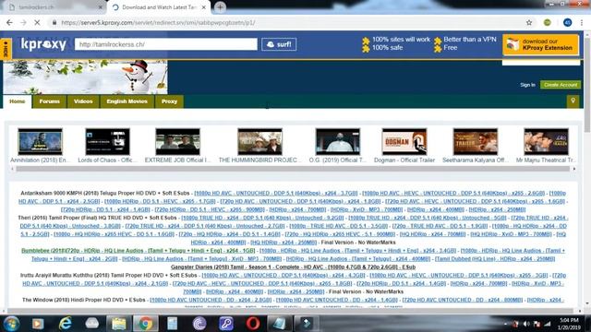Open the Forums tab
Image resolution: width=591 pixels, height=332 pixels.
49,101
